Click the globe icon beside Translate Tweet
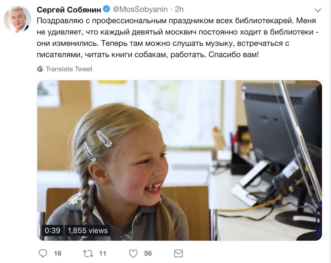Image resolution: width=331 pixels, height=263 pixels. tap(40, 69)
